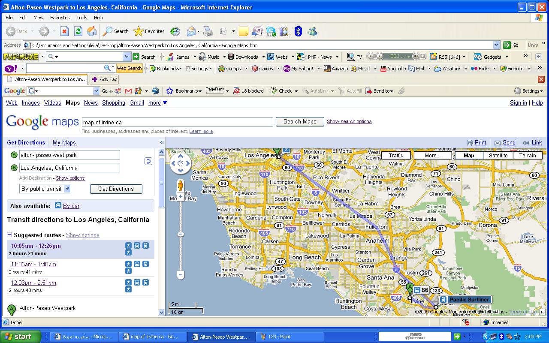The image size is (549, 343).
Task: Open YouTube from Yahoo toolbar
Action: pyautogui.click(x=393, y=68)
